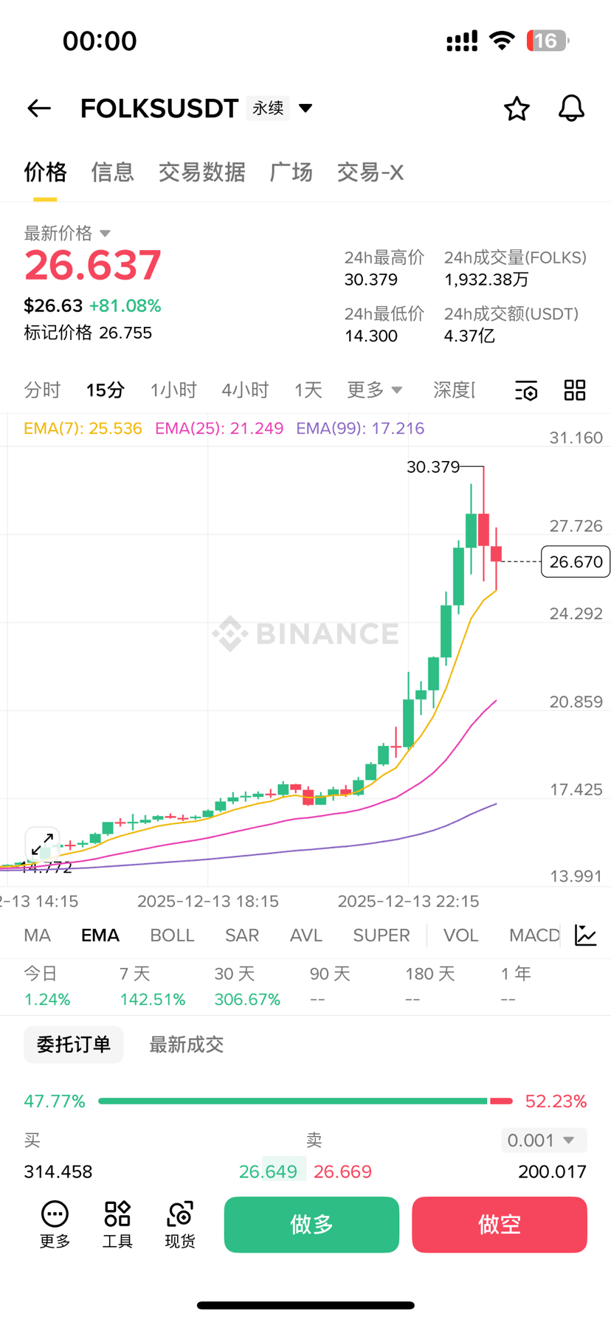Tap the 永续 perpetual contract tag
This screenshot has width=611, height=1322.
[x=268, y=108]
